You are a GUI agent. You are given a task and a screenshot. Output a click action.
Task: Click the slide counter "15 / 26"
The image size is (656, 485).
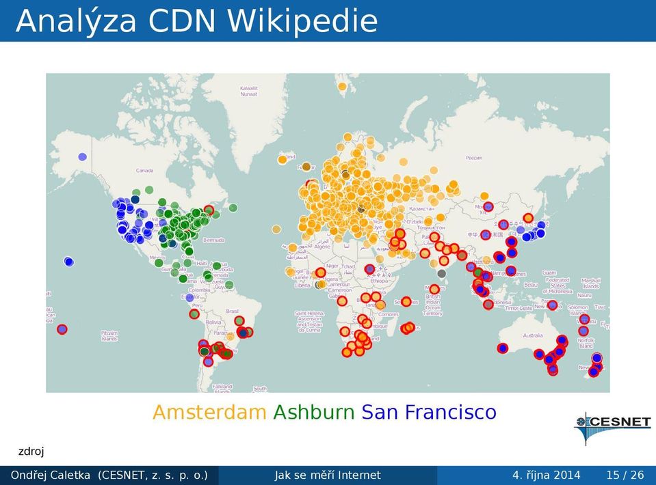pos(625,475)
